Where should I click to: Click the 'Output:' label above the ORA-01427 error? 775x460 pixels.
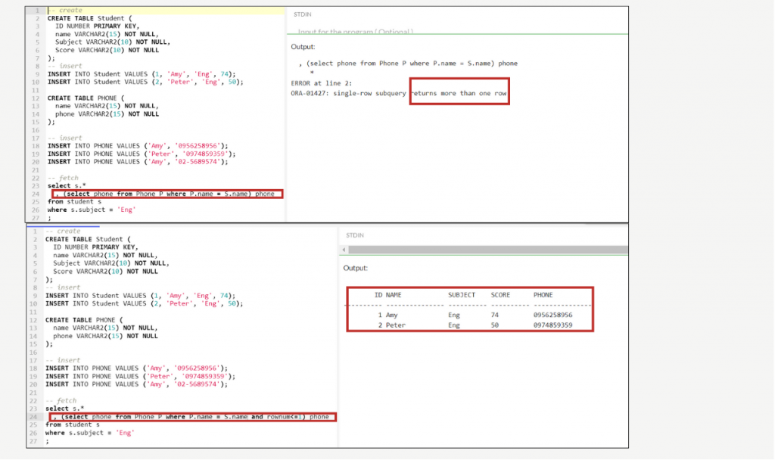[303, 46]
